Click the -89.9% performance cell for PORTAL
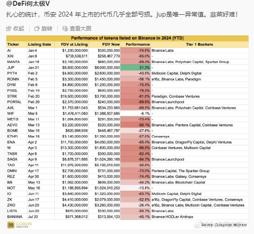 (x=136, y=102)
